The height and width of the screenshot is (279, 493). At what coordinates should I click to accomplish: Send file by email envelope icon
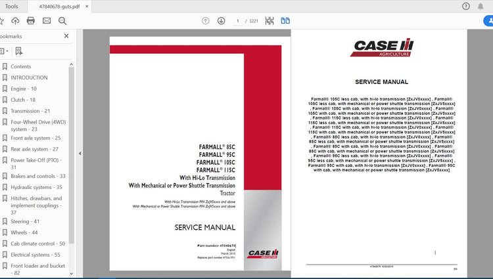[47, 21]
